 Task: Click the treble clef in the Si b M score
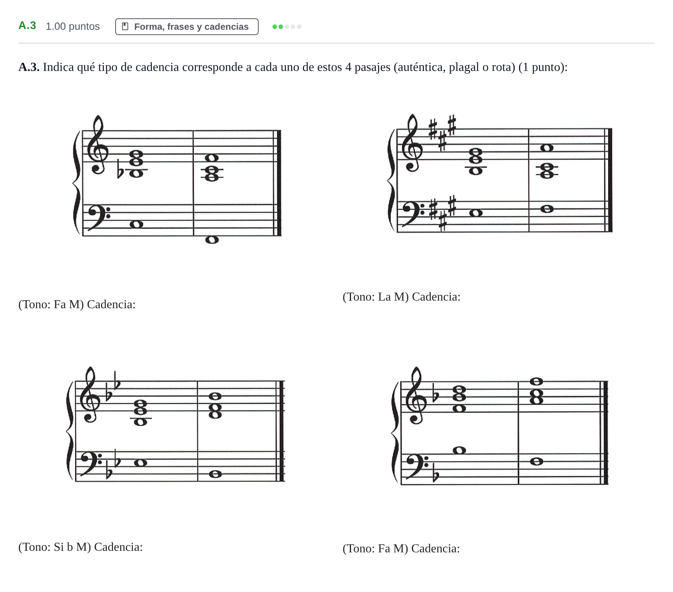pyautogui.click(x=90, y=395)
